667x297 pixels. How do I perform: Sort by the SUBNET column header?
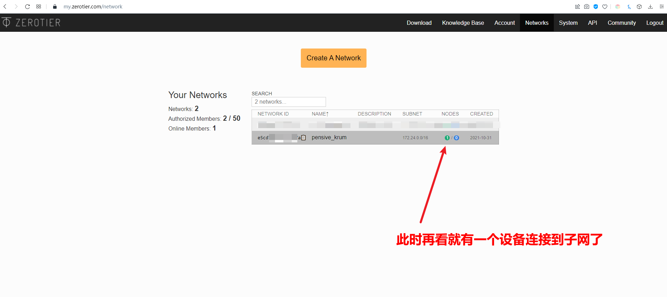coord(412,114)
